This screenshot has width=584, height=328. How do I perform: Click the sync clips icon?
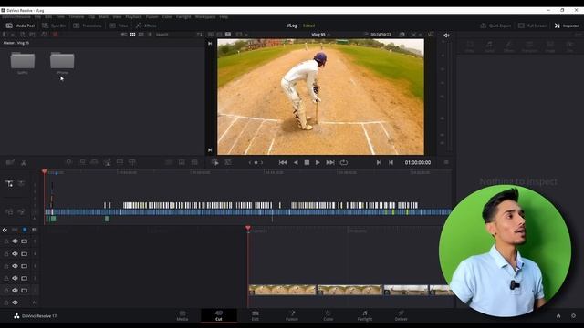pyautogui.click(x=44, y=35)
